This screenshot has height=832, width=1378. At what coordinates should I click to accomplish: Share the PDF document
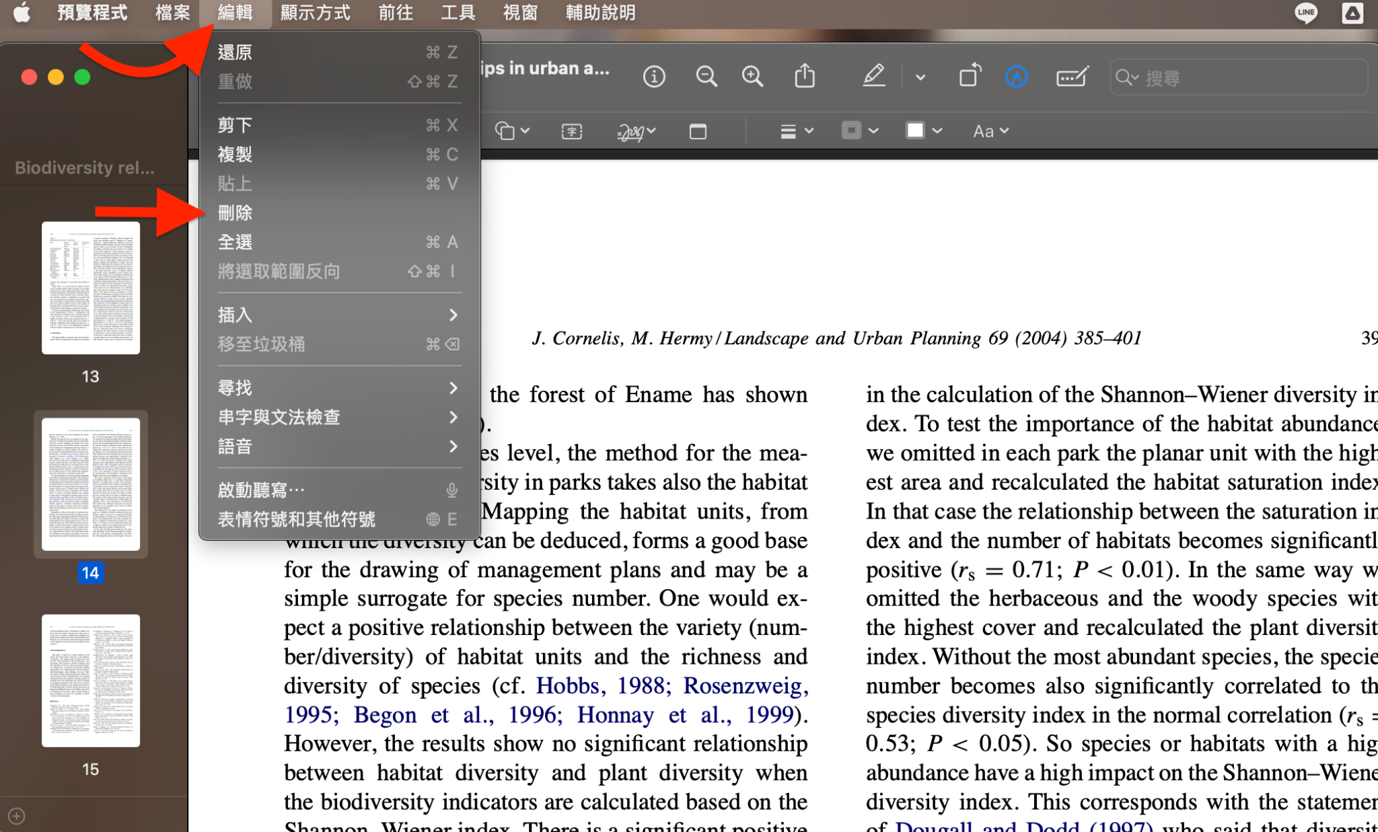(x=805, y=76)
